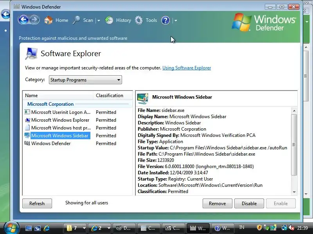Click the blue Help question mark icon
The image size is (313, 234).
coord(165,20)
